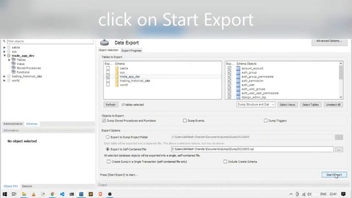Image resolution: width=352 pixels, height=198 pixels.
Task: Open VLC from the taskbar
Action: pos(34,194)
